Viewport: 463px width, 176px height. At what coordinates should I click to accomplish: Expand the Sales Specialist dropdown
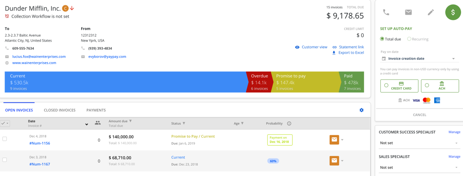click(x=419, y=168)
